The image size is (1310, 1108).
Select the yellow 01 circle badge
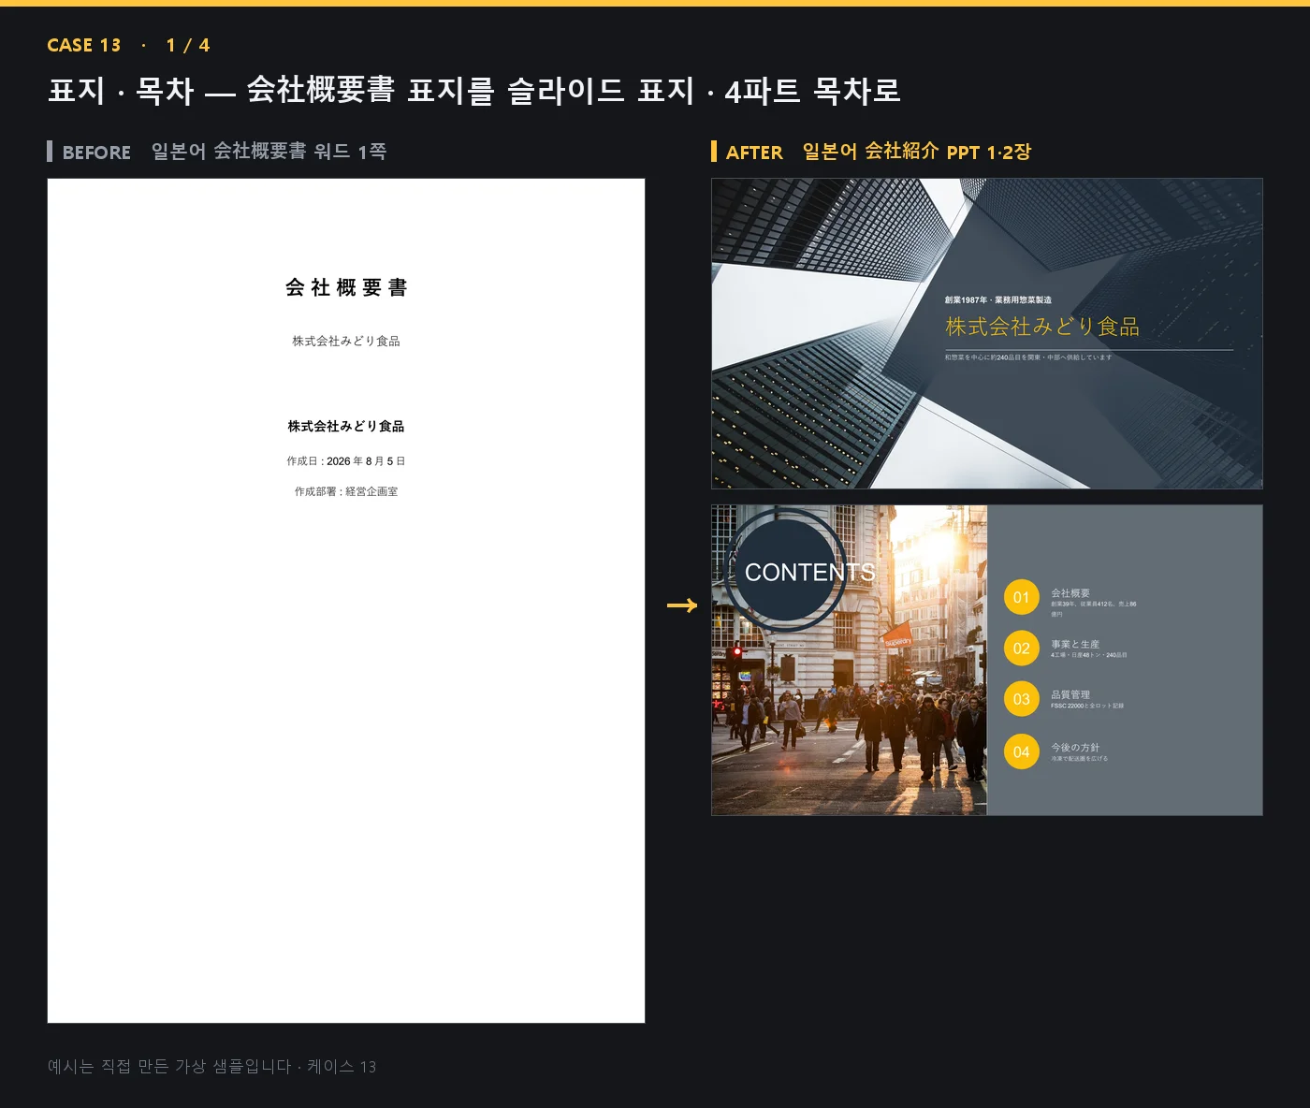pyautogui.click(x=1022, y=598)
